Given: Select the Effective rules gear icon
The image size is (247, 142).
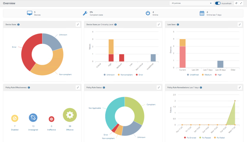Looking at the screenshot, I should (x=70, y=115).
